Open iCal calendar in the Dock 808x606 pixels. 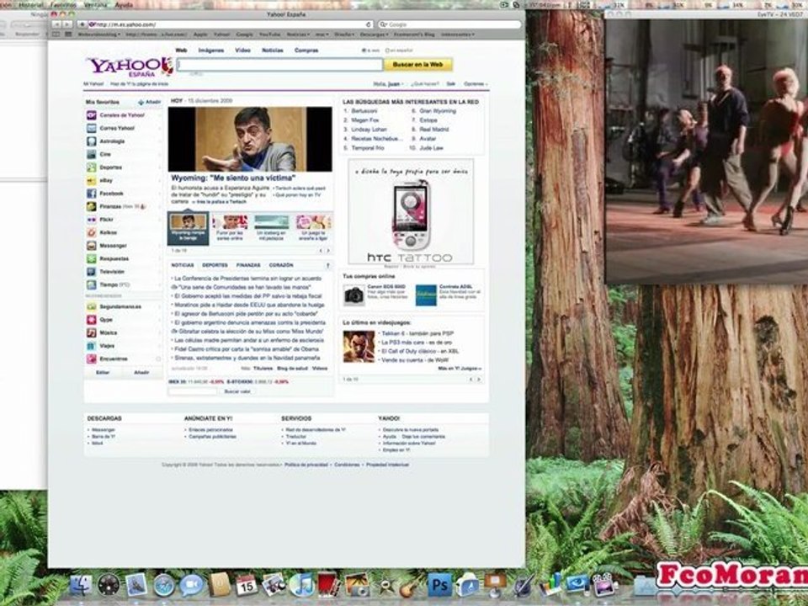(247, 585)
